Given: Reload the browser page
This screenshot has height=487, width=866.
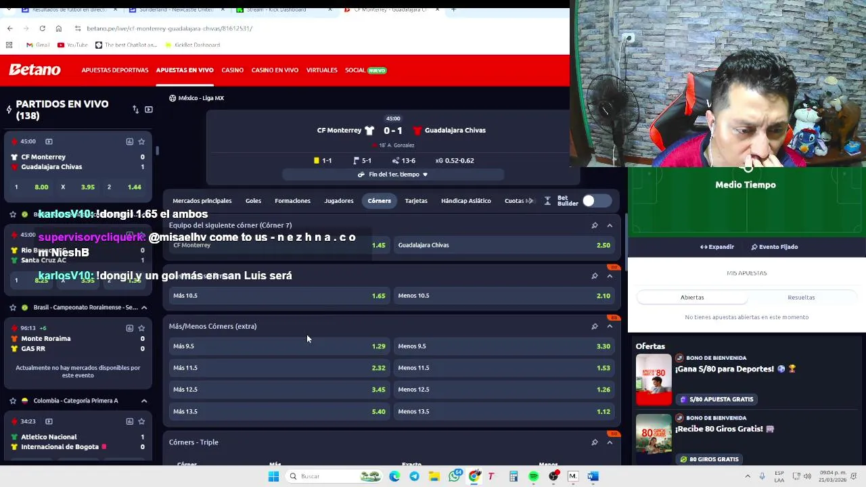Looking at the screenshot, I should point(42,28).
